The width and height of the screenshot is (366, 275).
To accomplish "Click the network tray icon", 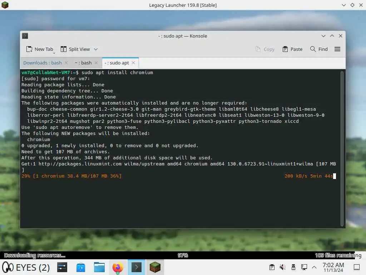I will (304, 267).
